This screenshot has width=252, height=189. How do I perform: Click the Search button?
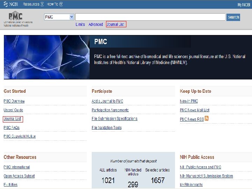(233, 17)
